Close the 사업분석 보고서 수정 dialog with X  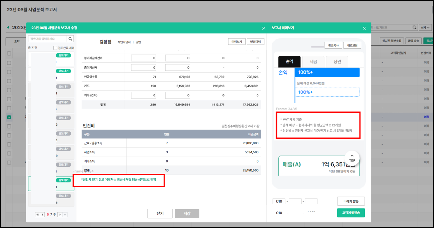pyautogui.click(x=263, y=28)
